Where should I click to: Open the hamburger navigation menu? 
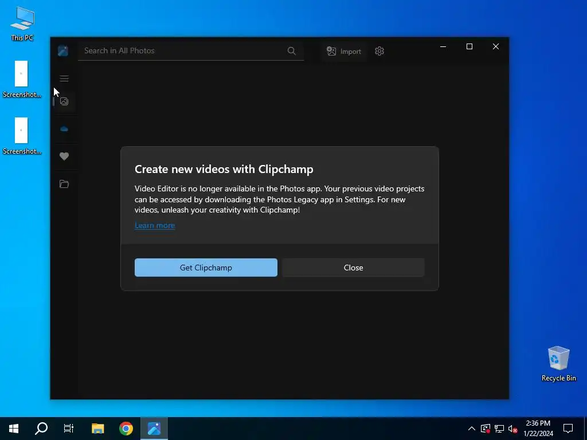[x=64, y=78]
